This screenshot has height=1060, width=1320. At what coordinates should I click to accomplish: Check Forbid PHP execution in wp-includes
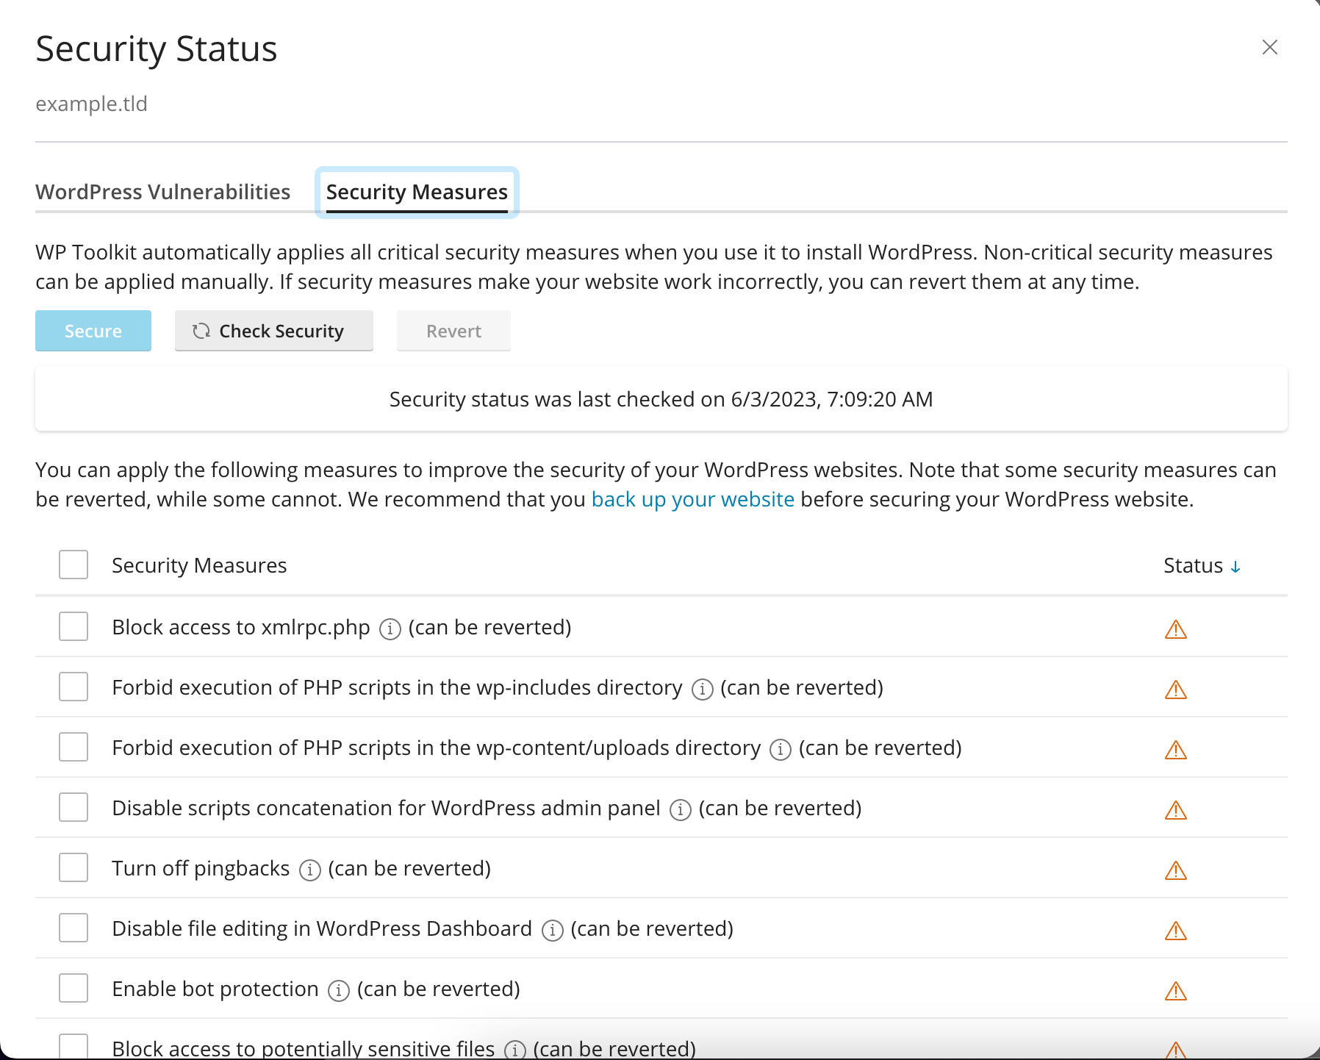click(x=73, y=687)
